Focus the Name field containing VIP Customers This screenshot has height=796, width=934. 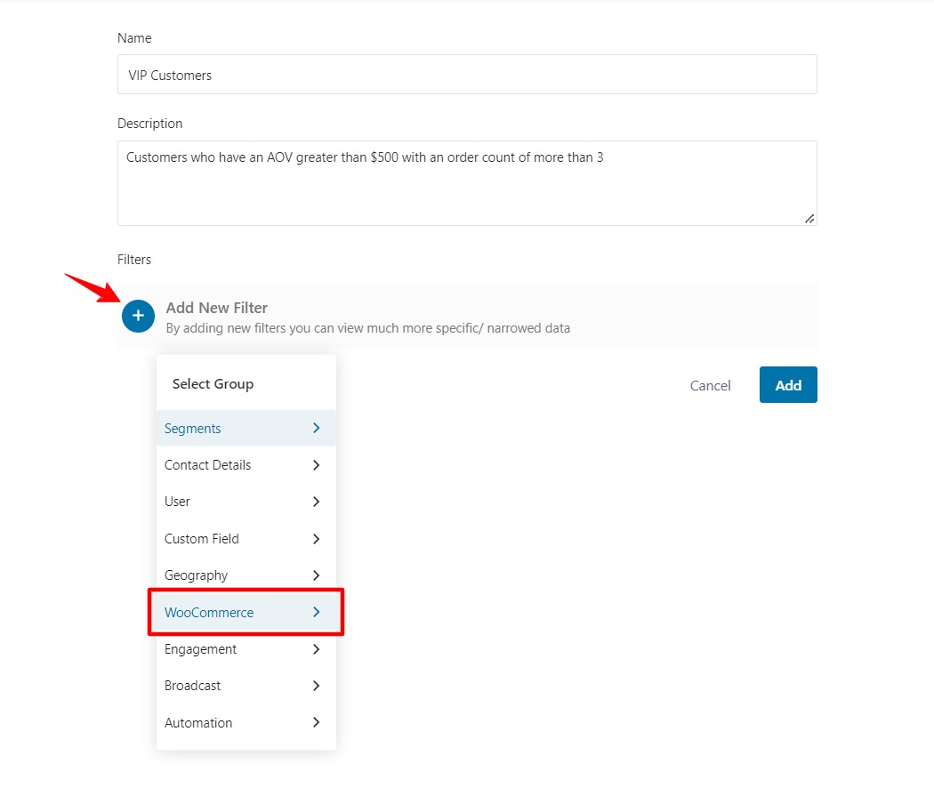coord(467,75)
